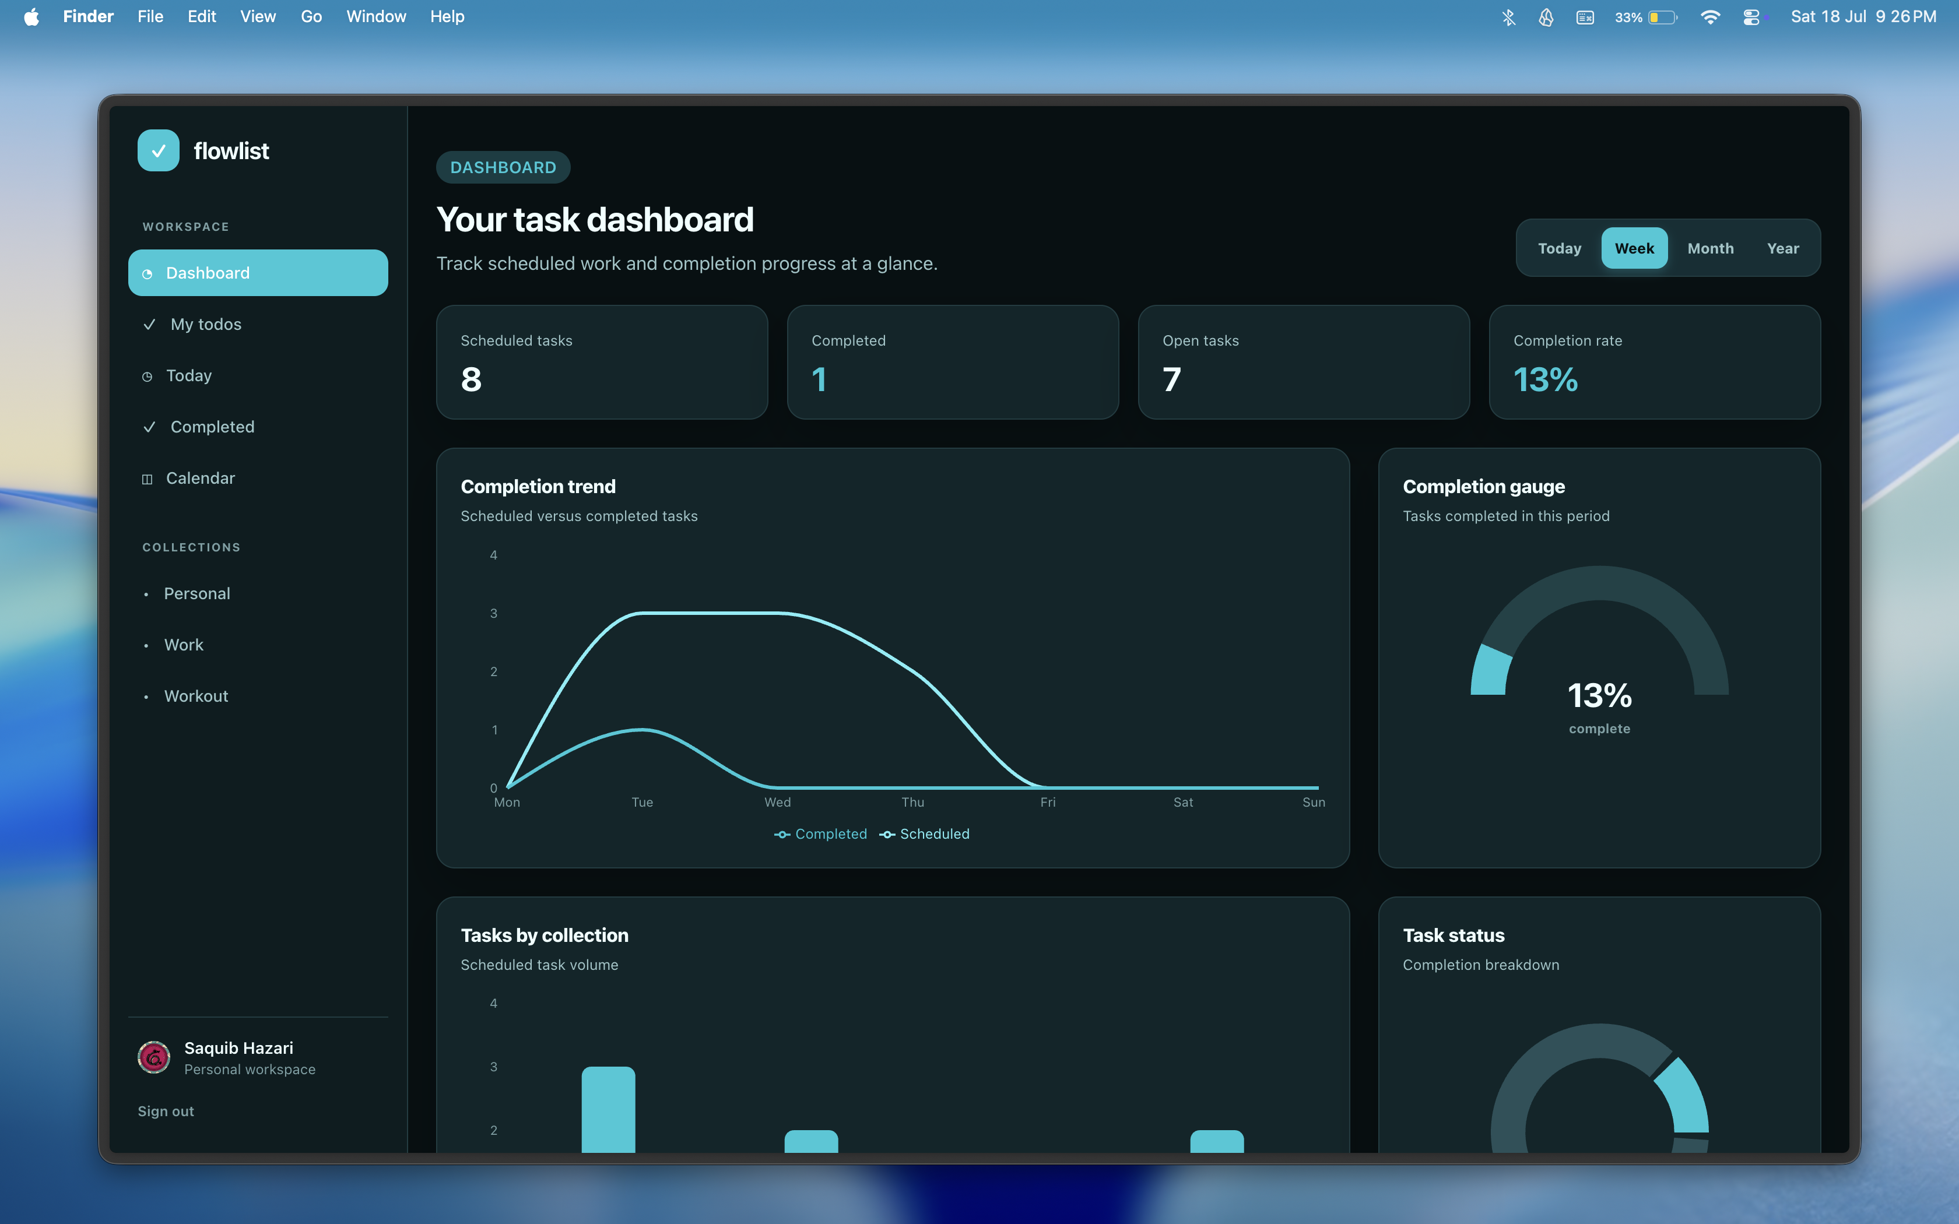Open the Dashboard sidebar item
The width and height of the screenshot is (1959, 1224).
[258, 273]
